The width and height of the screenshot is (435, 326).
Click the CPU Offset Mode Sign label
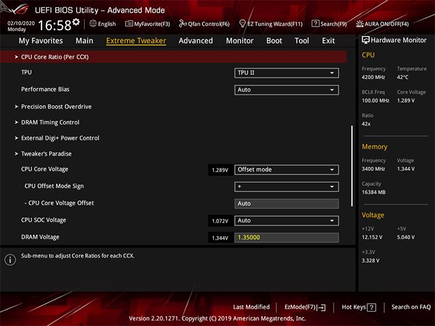pyautogui.click(x=54, y=186)
